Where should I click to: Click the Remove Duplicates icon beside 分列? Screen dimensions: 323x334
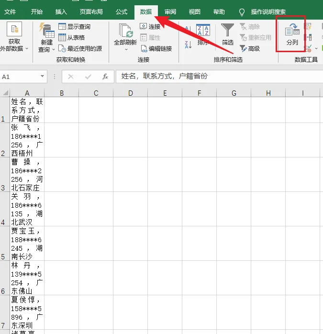pyautogui.click(x=308, y=37)
